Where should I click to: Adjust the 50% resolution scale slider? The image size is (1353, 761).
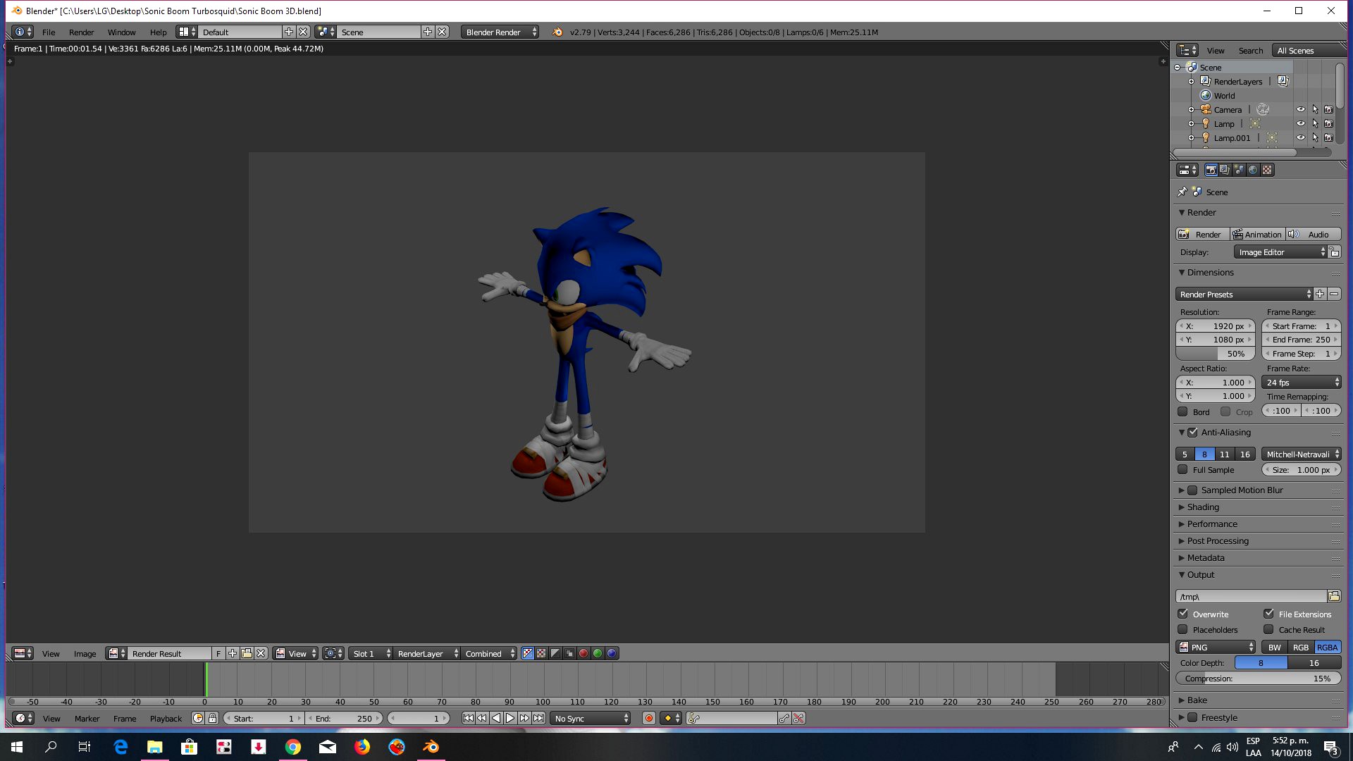point(1216,353)
